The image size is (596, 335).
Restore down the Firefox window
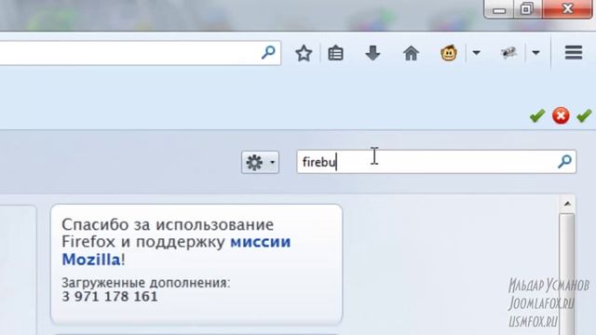pyautogui.click(x=528, y=9)
